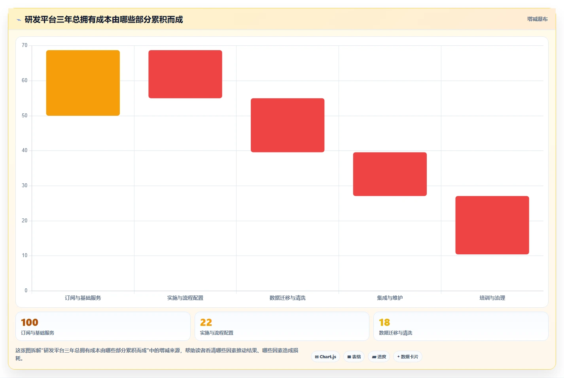This screenshot has width=564, height=378.
Task: Click the x-axis label 培训与治理
Action: (x=492, y=298)
